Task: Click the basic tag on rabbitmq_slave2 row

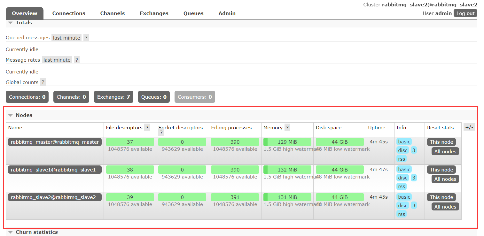Action: tap(404, 197)
